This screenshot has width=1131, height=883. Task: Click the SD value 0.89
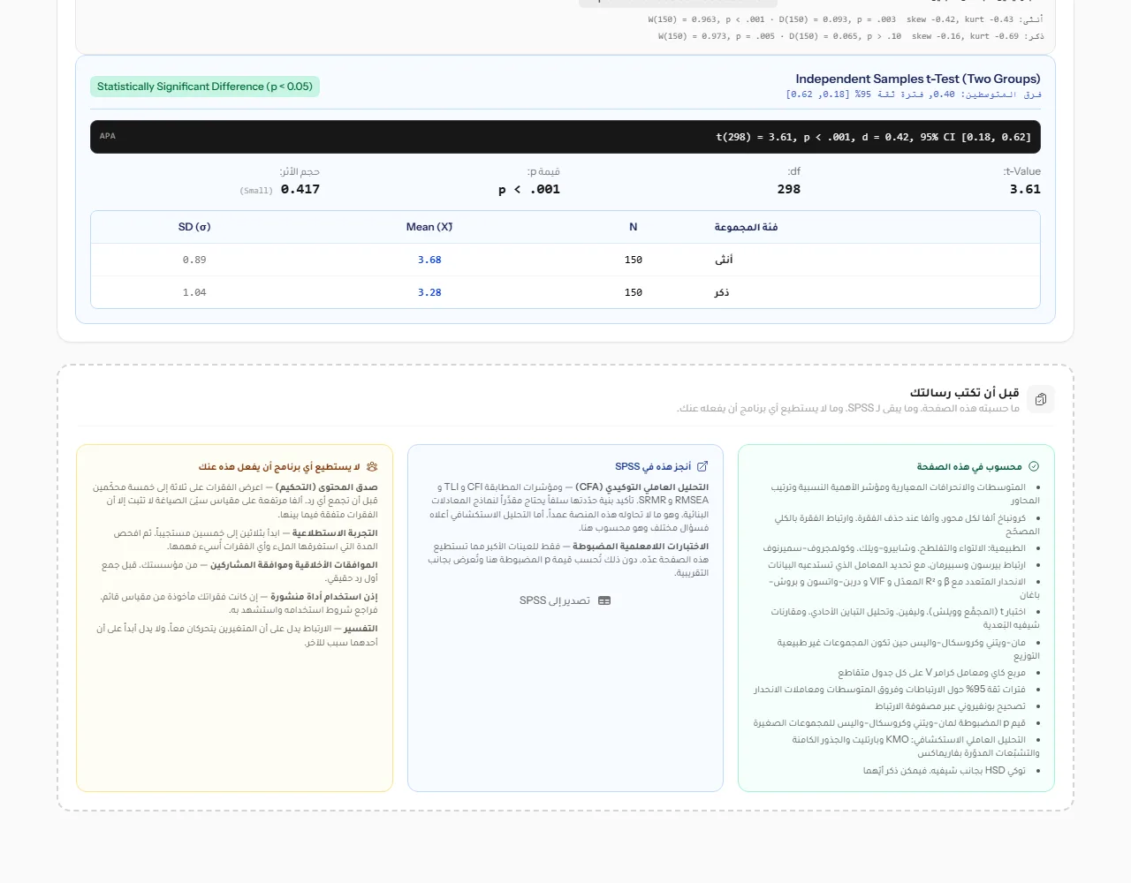194,260
